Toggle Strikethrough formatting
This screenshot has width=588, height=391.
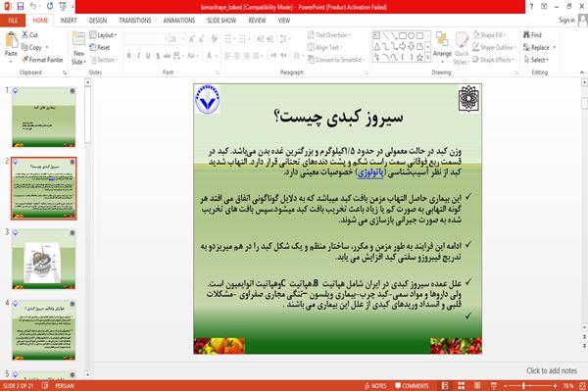pos(167,56)
